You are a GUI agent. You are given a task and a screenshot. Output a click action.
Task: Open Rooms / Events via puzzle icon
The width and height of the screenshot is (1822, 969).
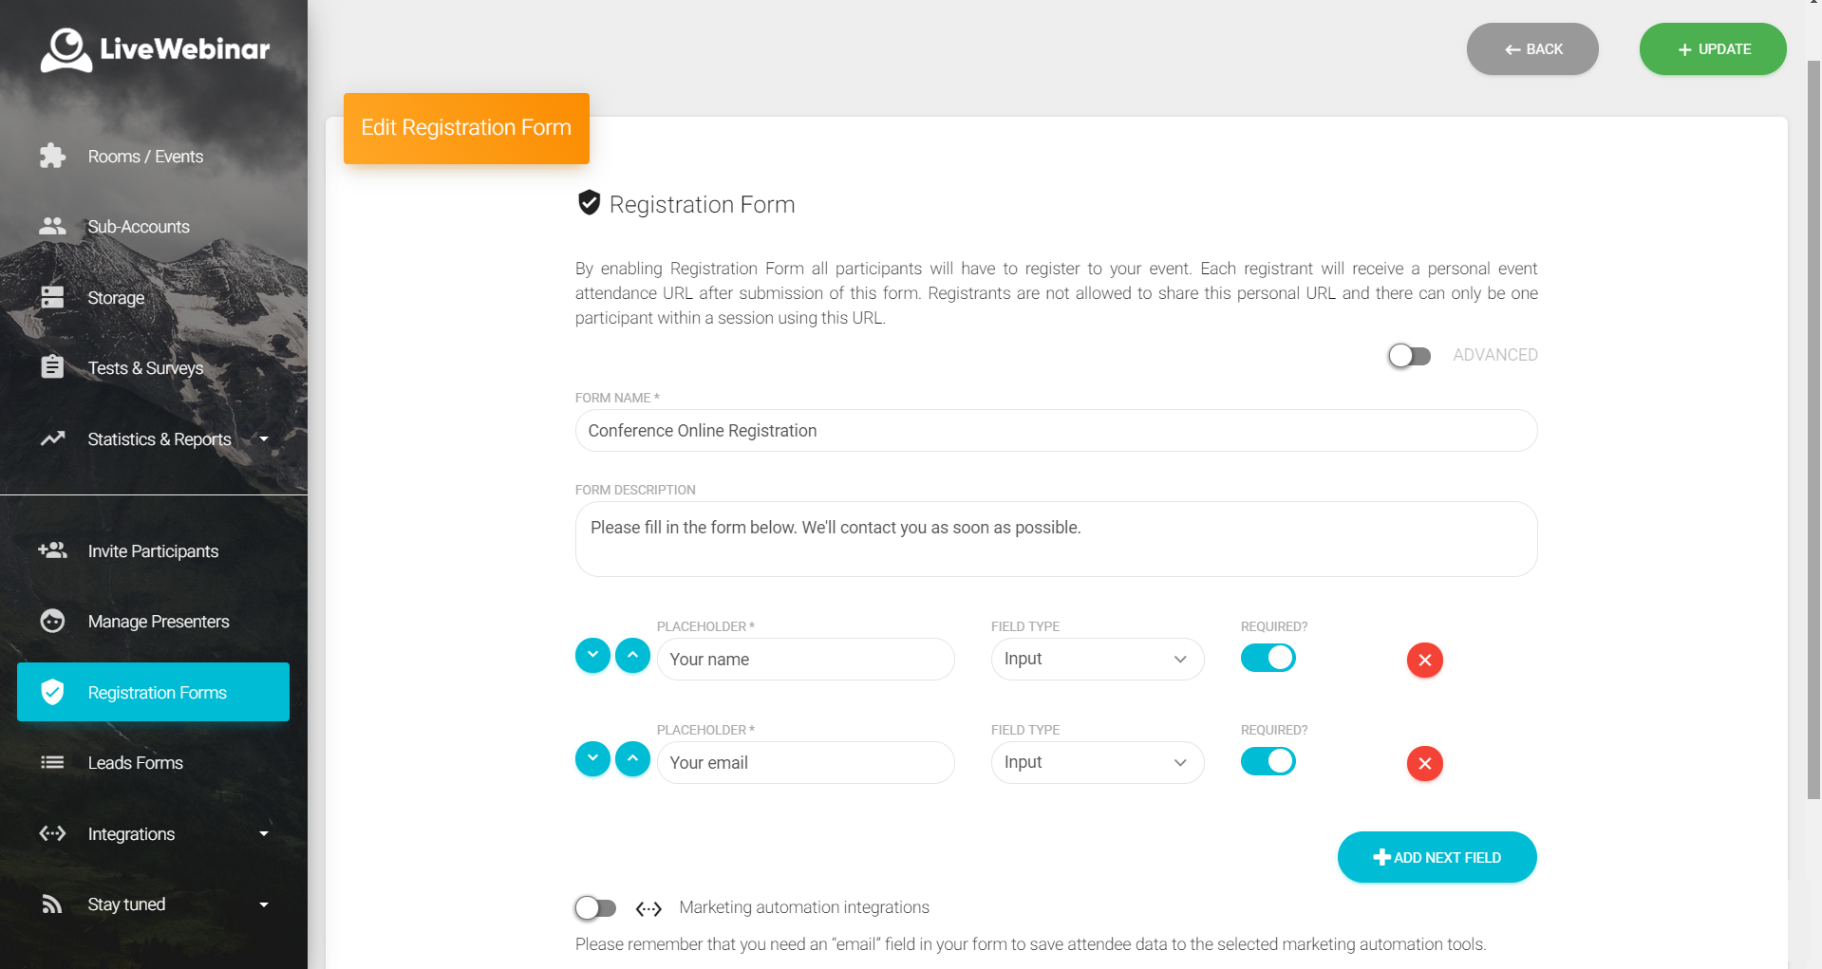52,156
